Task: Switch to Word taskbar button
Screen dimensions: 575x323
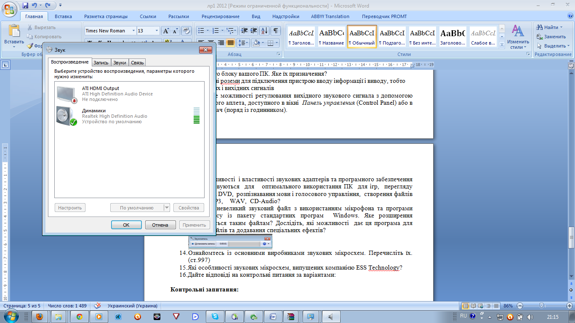Action: [273, 317]
